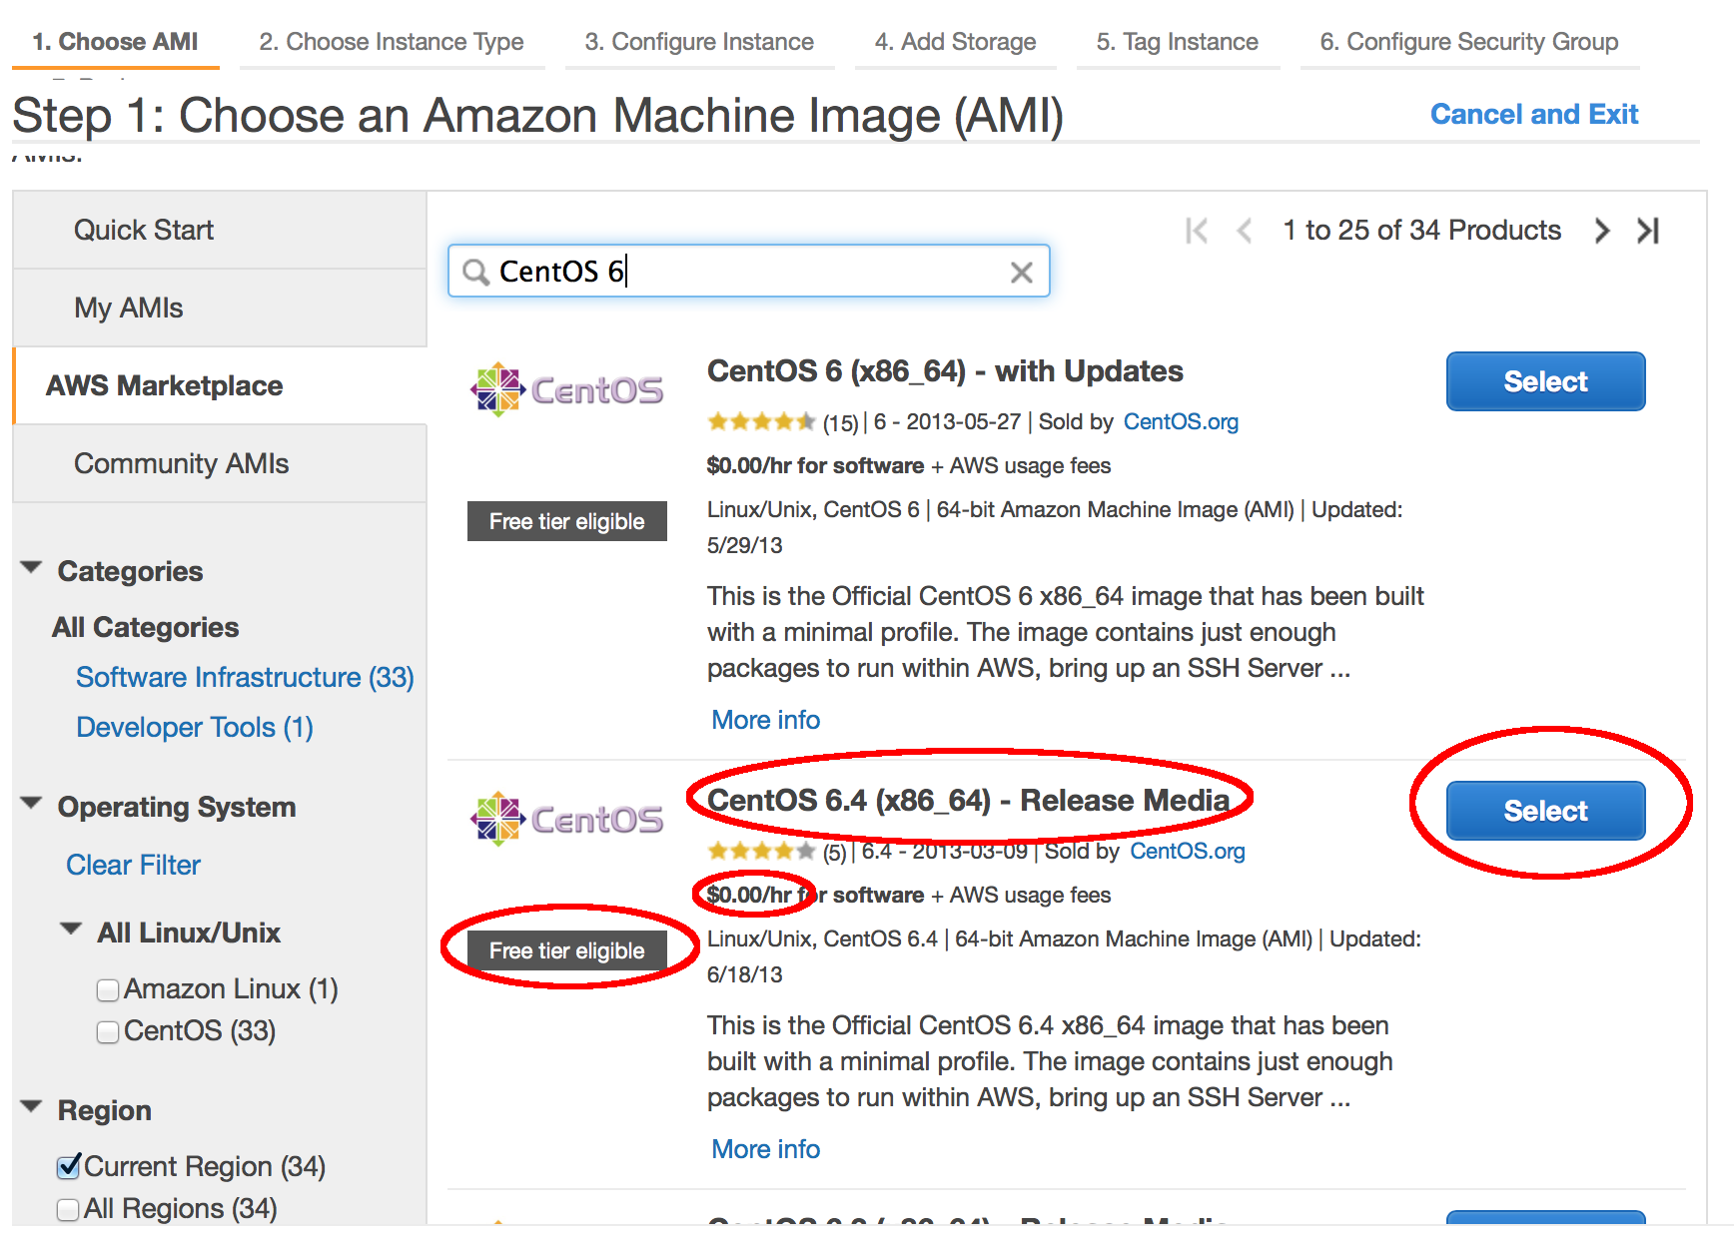Go to Configure Instance step
1734x1252 pixels.
click(699, 42)
